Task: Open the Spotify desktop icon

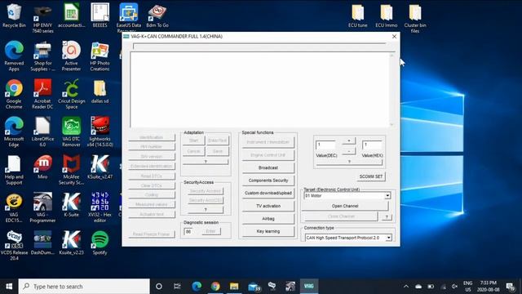Action: [100, 243]
